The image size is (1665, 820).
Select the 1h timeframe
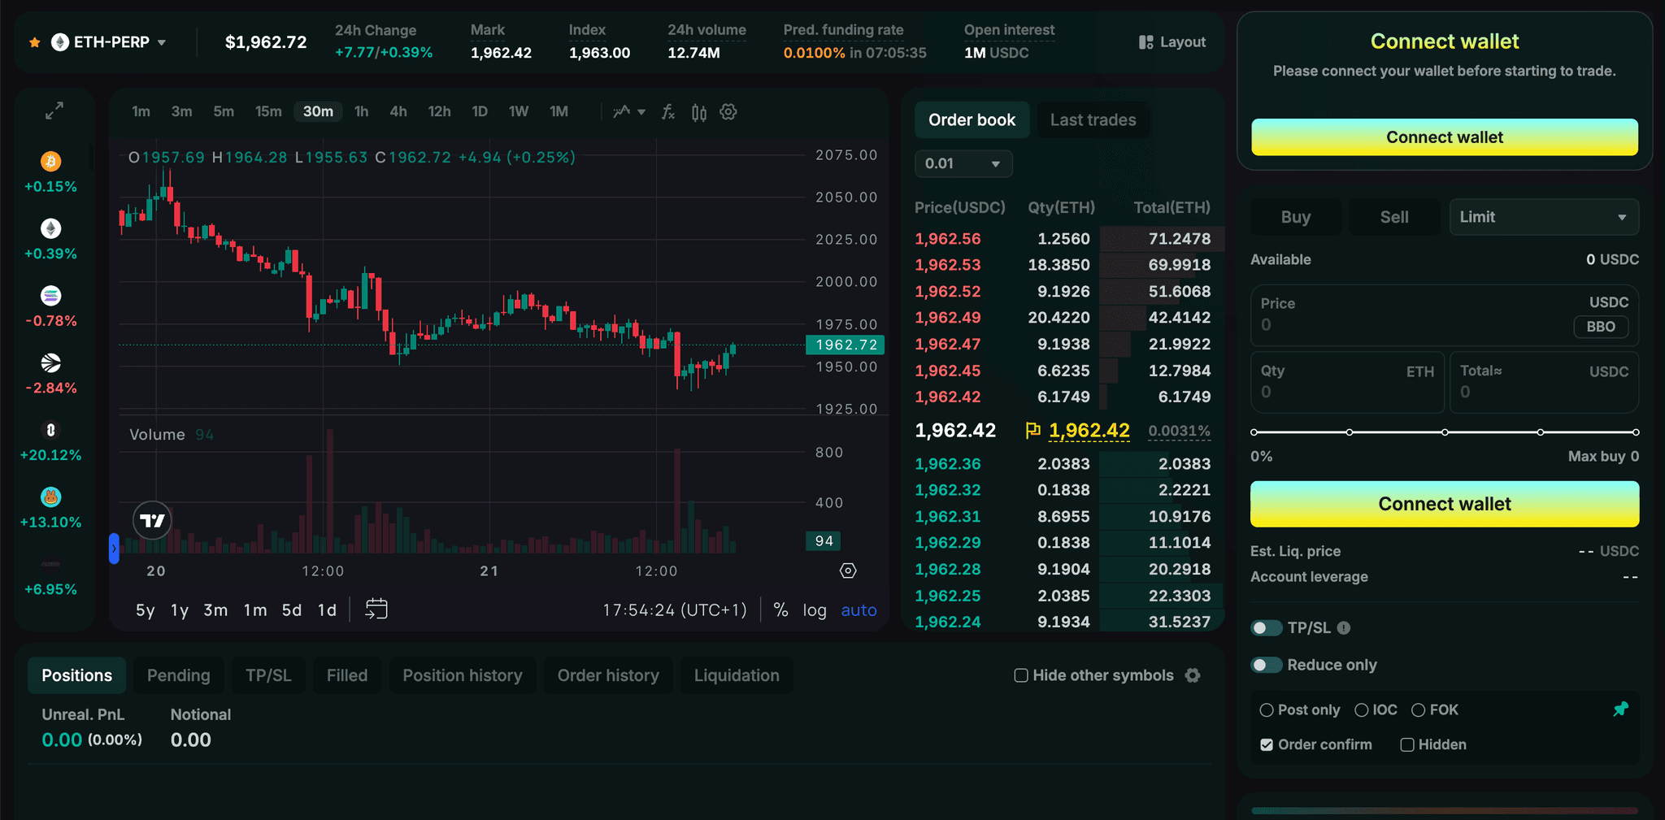pos(362,111)
